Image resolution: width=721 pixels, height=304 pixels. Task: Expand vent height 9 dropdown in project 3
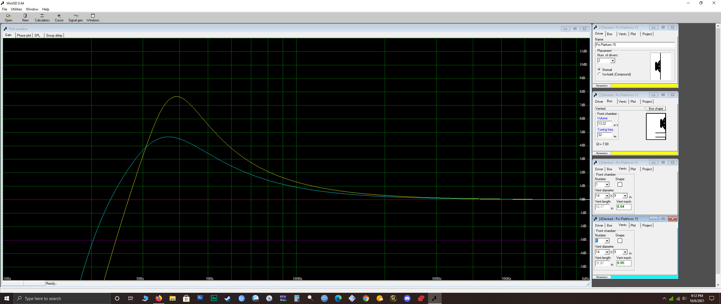(625, 196)
